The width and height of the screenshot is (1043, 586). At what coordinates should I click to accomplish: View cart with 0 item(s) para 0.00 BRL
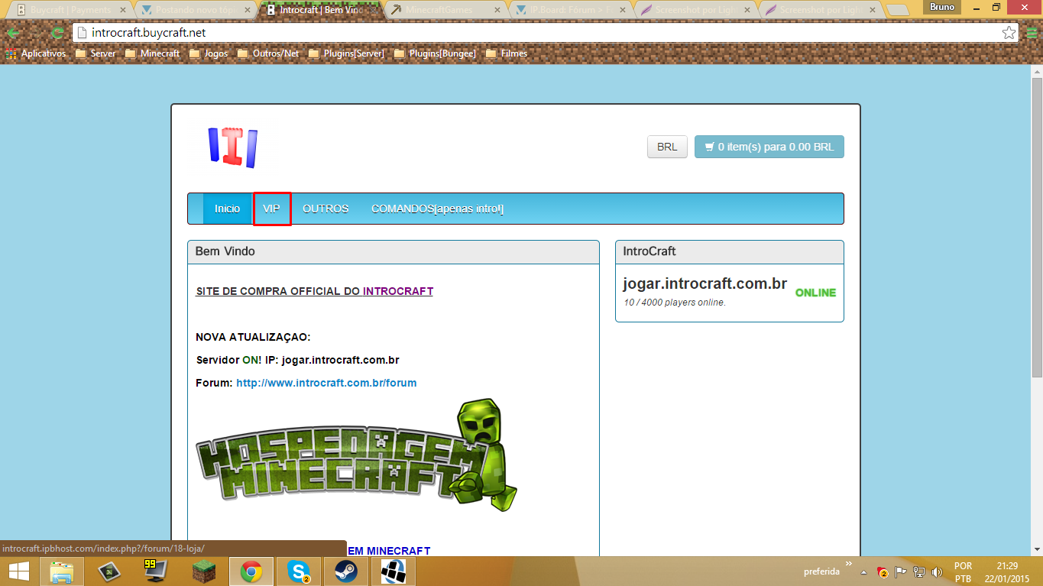769,147
